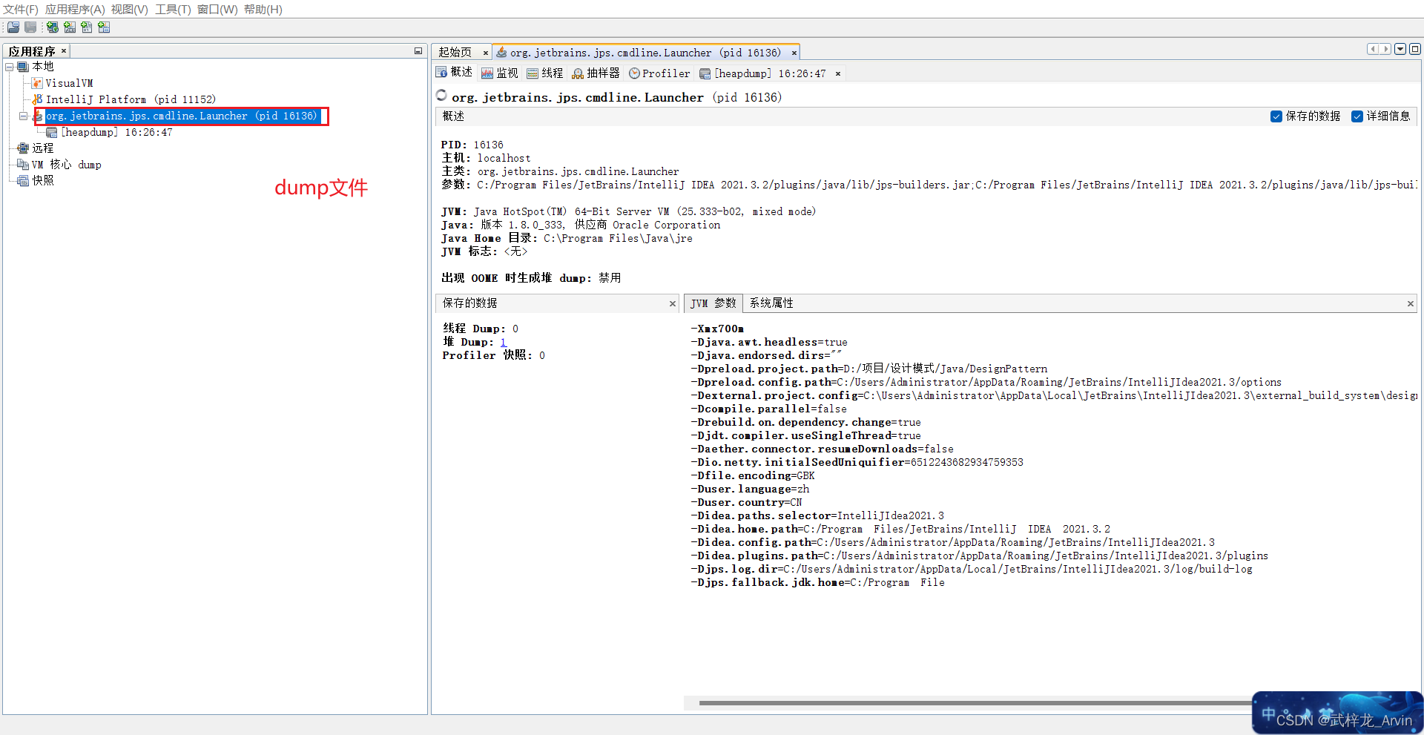Minimize the 应用程序 panel via its icon
This screenshot has width=1424, height=735.
point(418,51)
